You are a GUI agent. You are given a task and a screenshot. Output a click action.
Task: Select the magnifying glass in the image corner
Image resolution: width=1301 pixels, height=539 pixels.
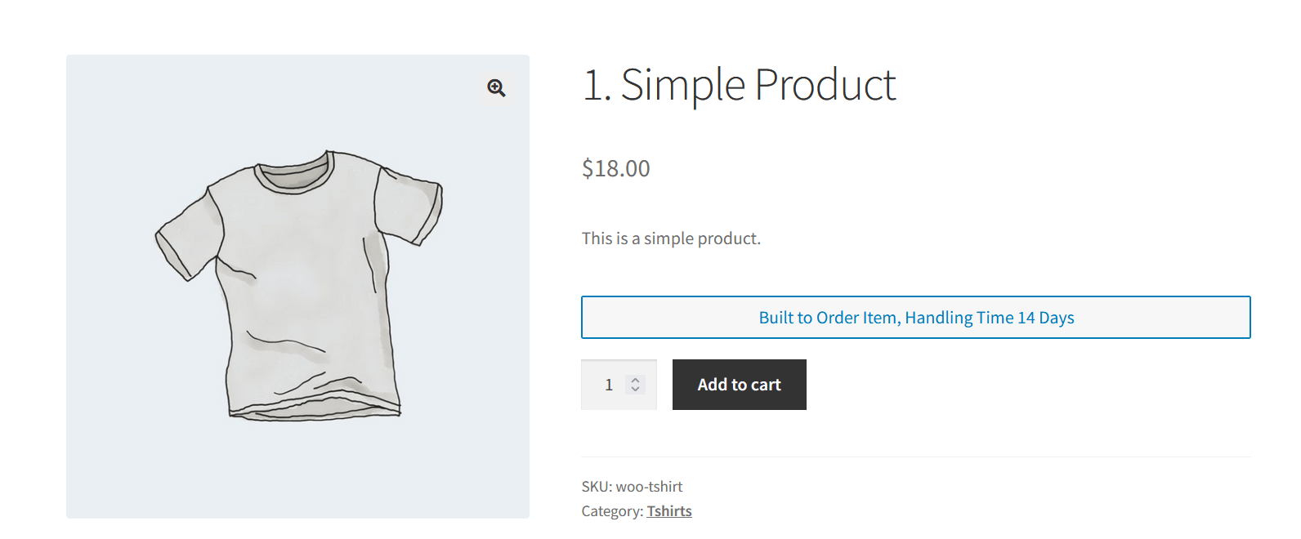point(496,88)
